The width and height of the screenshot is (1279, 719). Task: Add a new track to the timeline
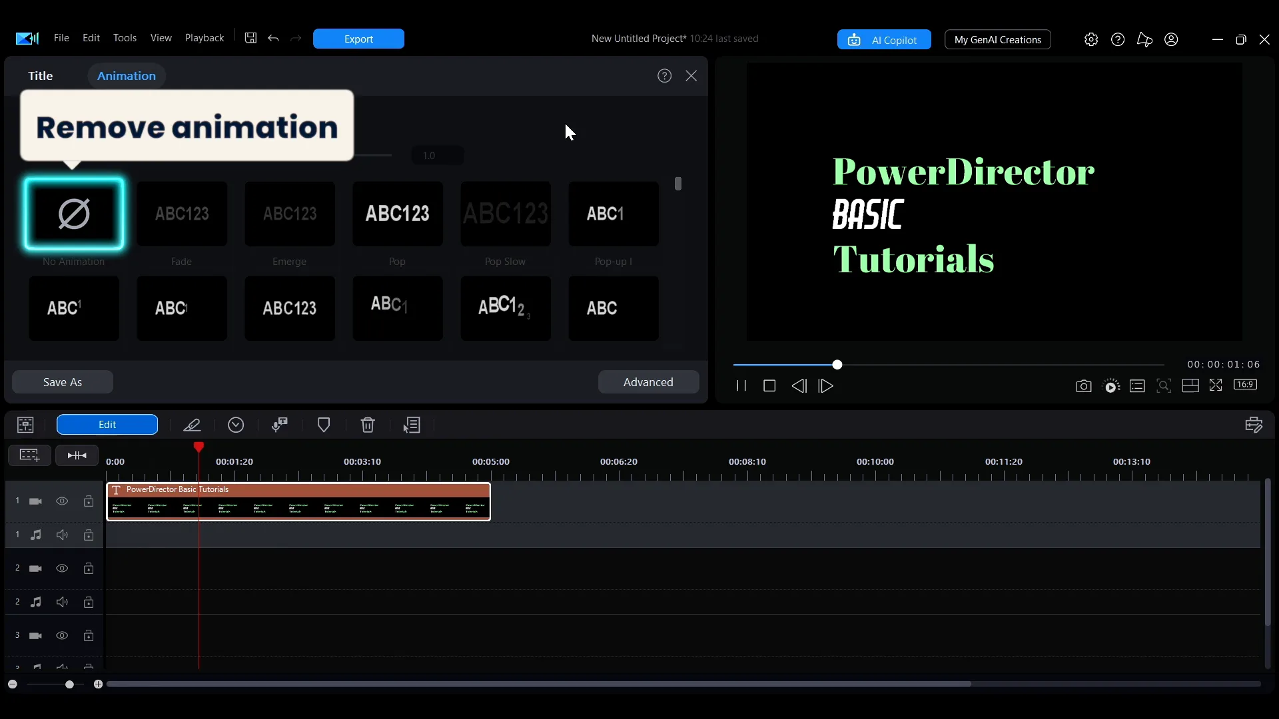[29, 455]
